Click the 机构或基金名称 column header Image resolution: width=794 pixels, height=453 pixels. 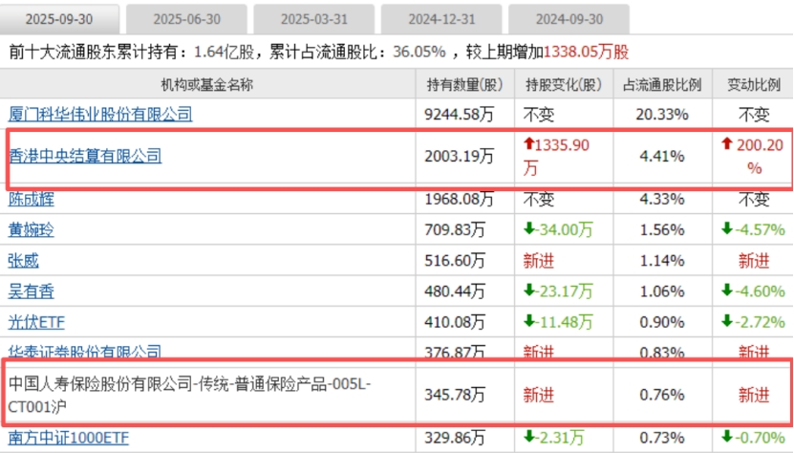207,85
